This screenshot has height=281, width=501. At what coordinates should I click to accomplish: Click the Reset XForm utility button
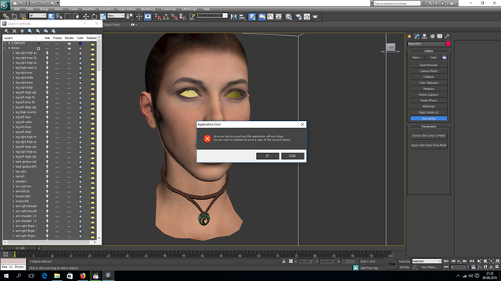(428, 101)
